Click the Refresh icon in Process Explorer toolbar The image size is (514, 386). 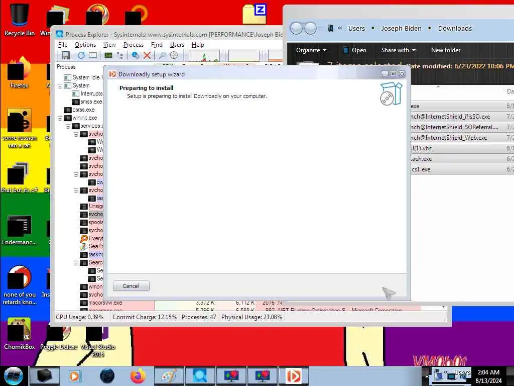pyautogui.click(x=81, y=55)
